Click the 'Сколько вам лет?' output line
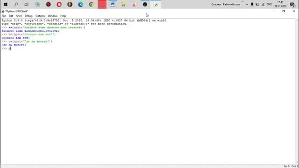Screen dimensions: 299x168 coord(15,38)
